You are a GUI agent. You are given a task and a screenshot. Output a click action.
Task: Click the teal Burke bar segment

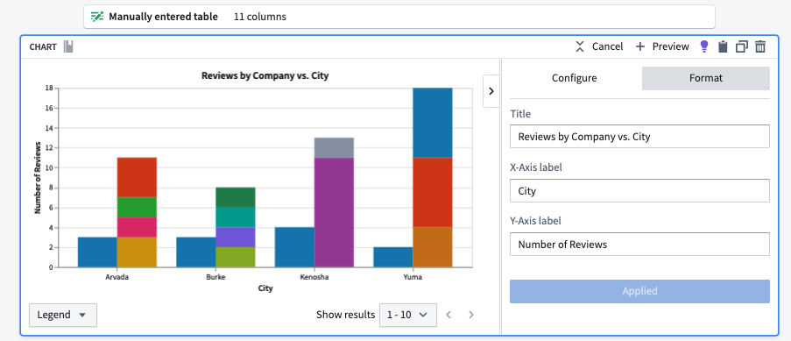point(236,217)
